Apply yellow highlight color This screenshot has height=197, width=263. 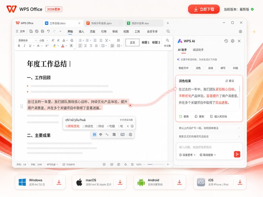[x=55, y=46]
